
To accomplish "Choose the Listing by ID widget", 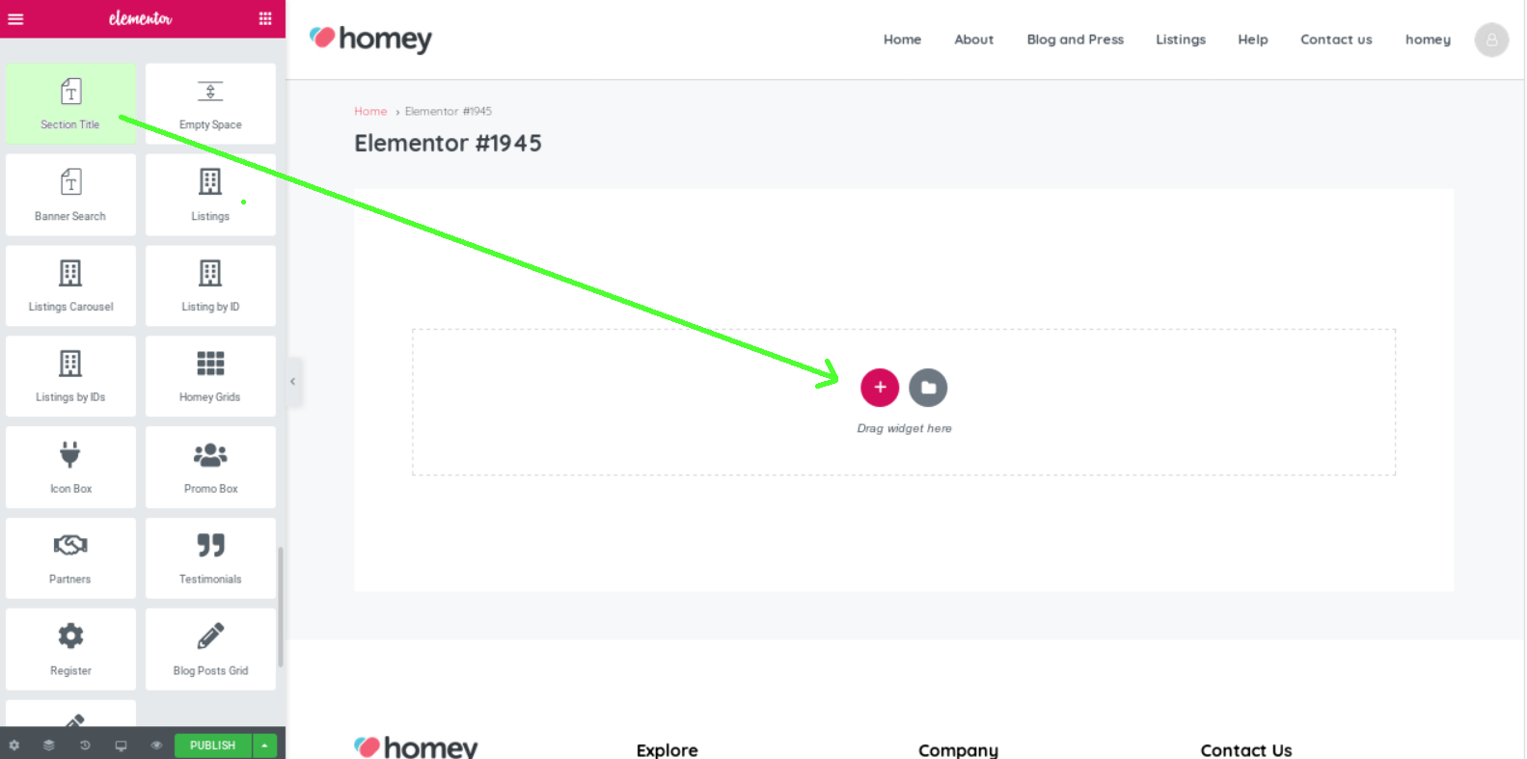I will tap(210, 285).
